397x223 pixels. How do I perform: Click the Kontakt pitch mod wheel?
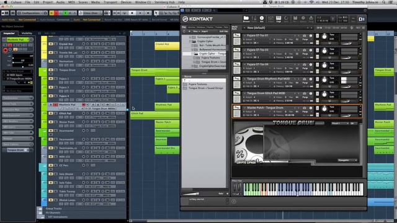(x=235, y=188)
